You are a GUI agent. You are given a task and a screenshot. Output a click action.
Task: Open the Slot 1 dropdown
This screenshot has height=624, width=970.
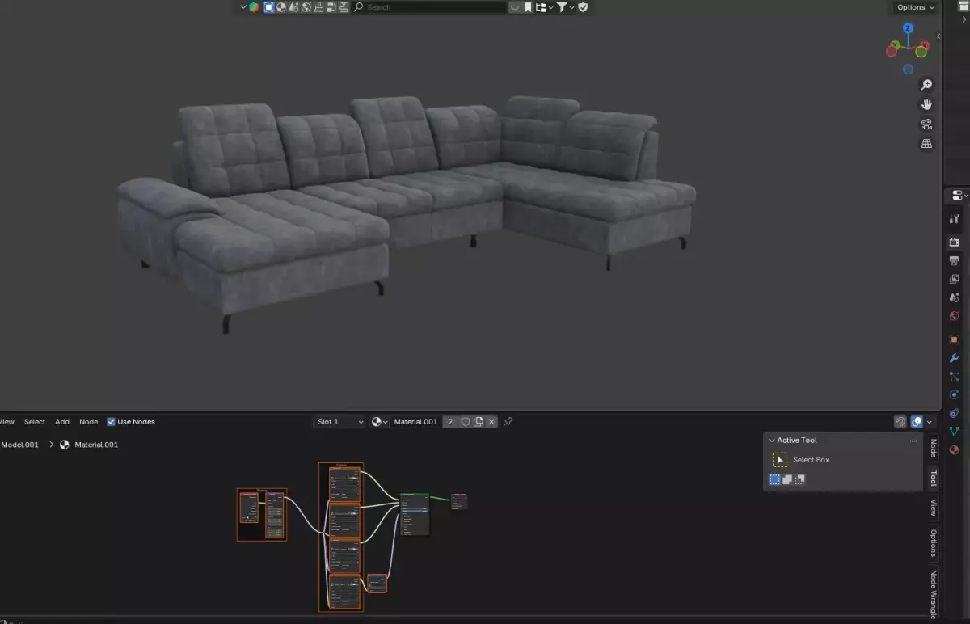click(339, 422)
